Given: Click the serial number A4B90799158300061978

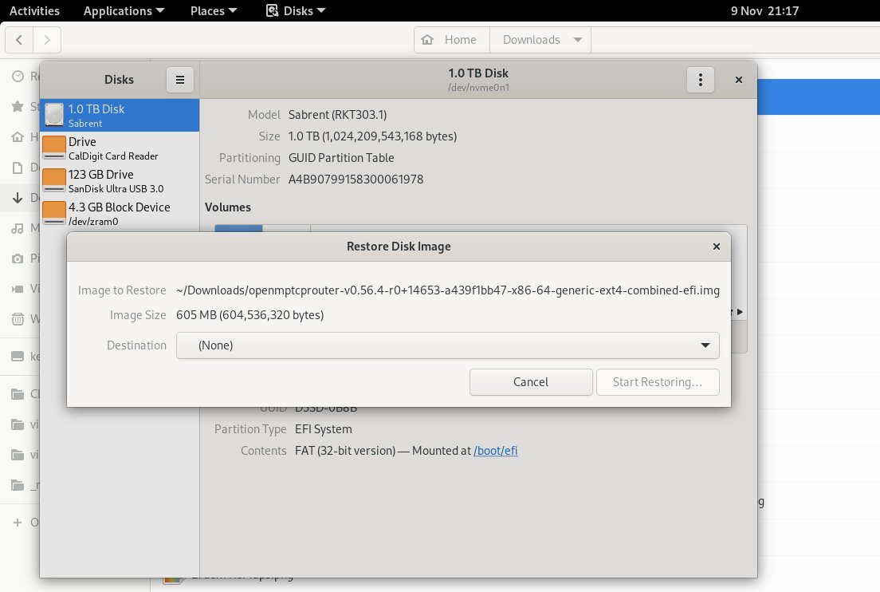Looking at the screenshot, I should coord(356,180).
